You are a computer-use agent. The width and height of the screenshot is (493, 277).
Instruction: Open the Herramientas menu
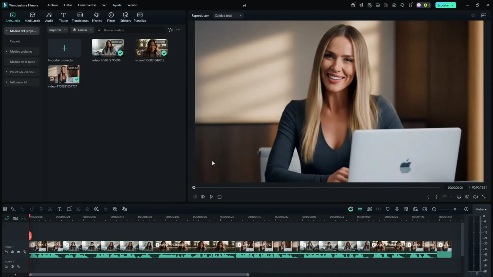[87, 5]
